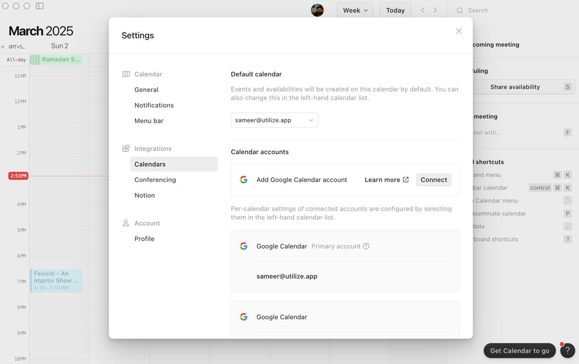579x364 pixels.
Task: Toggle the sidebar panel icon
Action: 40,6
